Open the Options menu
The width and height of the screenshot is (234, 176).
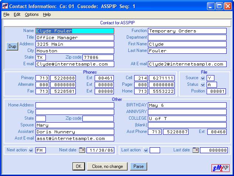pos(32,14)
